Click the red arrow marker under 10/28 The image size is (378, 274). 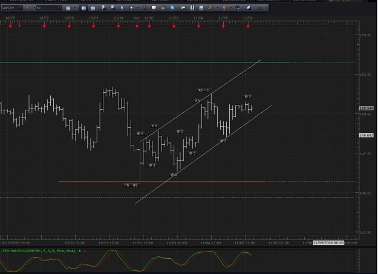pyautogui.click(x=69, y=26)
